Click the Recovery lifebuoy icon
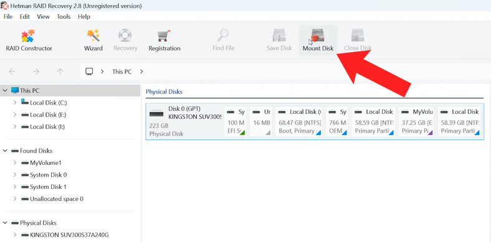The width and height of the screenshot is (491, 242). (125, 35)
